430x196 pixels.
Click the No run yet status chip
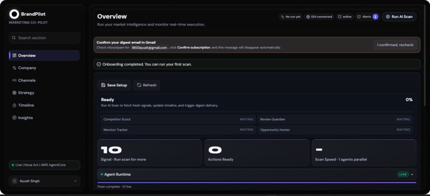[x=290, y=17]
